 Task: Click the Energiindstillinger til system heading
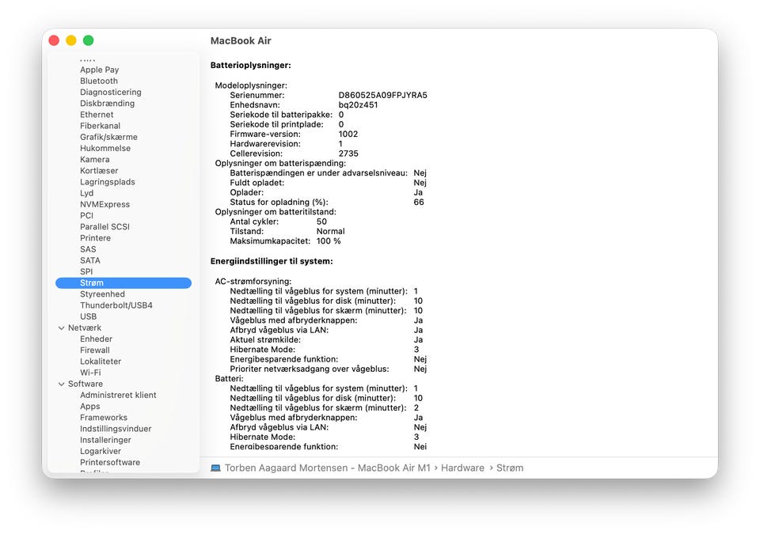click(272, 261)
